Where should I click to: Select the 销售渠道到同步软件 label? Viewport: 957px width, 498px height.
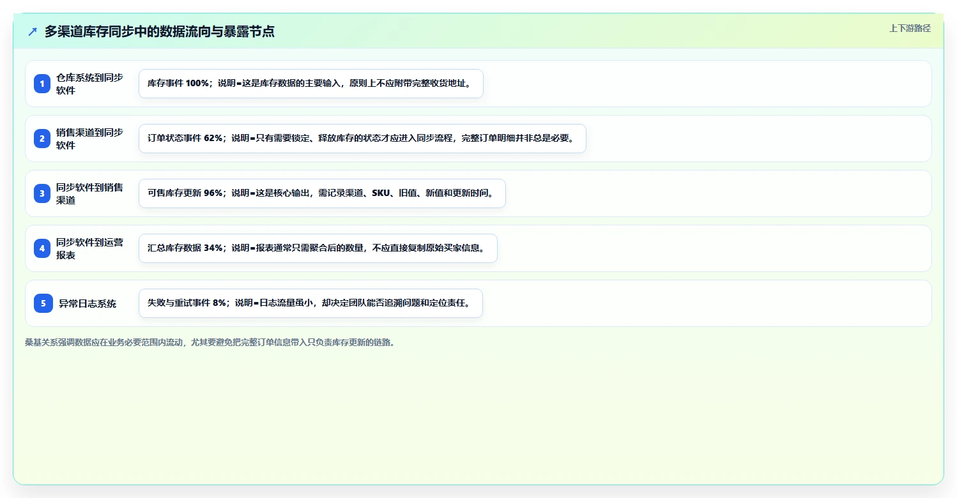(89, 139)
